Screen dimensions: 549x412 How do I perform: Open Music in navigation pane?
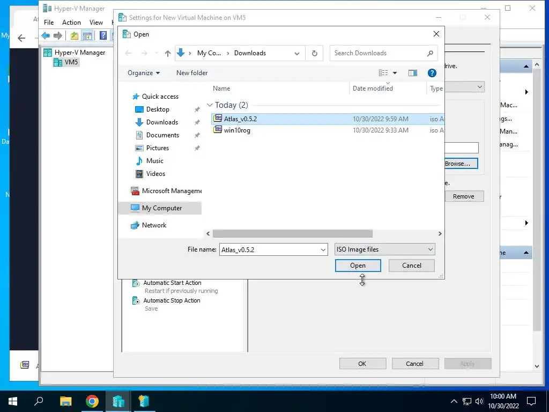point(155,161)
